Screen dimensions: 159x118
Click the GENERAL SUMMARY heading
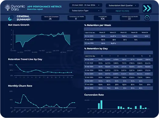tap(24, 18)
